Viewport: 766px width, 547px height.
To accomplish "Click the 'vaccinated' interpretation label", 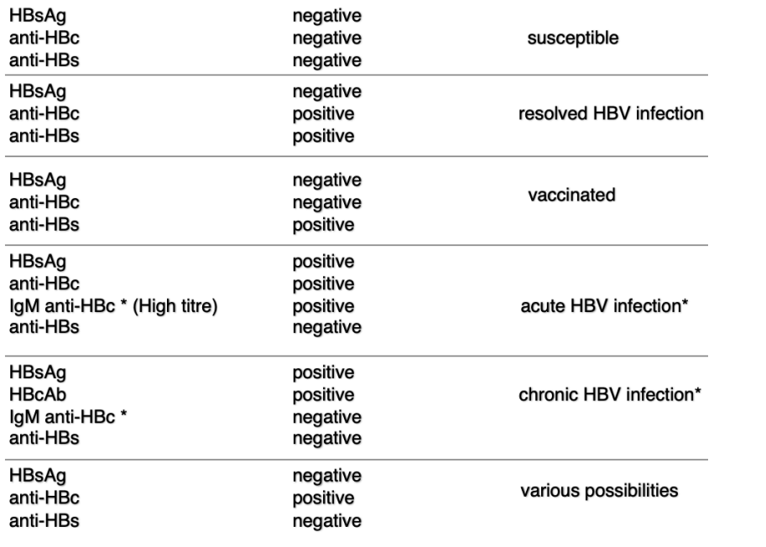I will tap(571, 195).
